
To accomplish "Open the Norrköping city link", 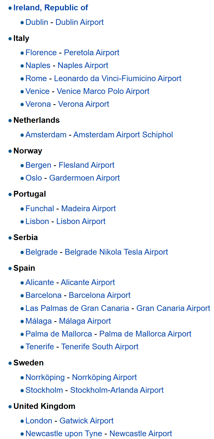I will [x=45, y=377].
